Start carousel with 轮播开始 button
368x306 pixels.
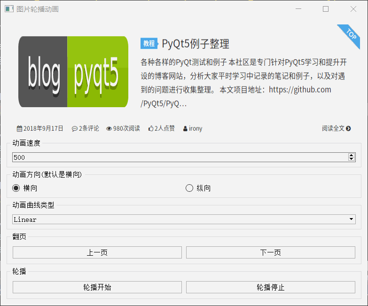(x=97, y=287)
